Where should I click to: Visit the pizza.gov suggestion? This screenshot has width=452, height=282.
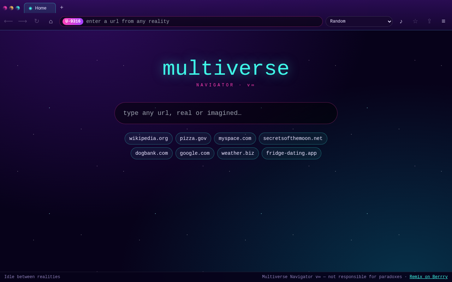pos(193,139)
